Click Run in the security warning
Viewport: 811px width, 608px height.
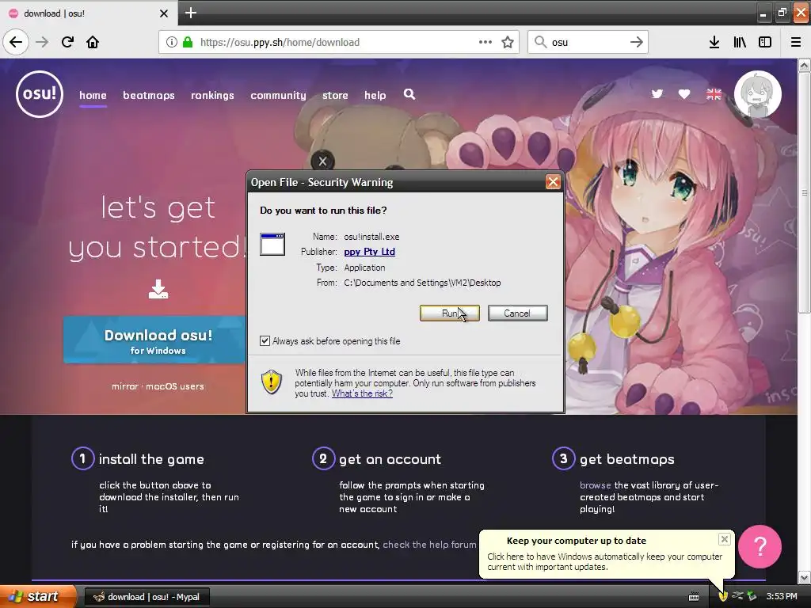point(450,313)
